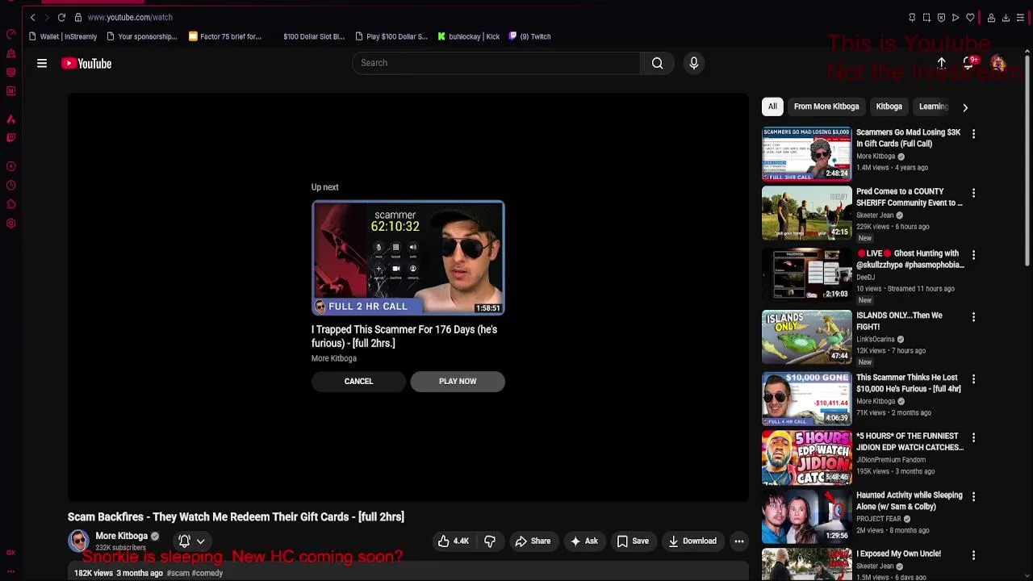Viewport: 1033px width, 581px height.
Task: Dislike the video with thumbs down
Action: (490, 541)
